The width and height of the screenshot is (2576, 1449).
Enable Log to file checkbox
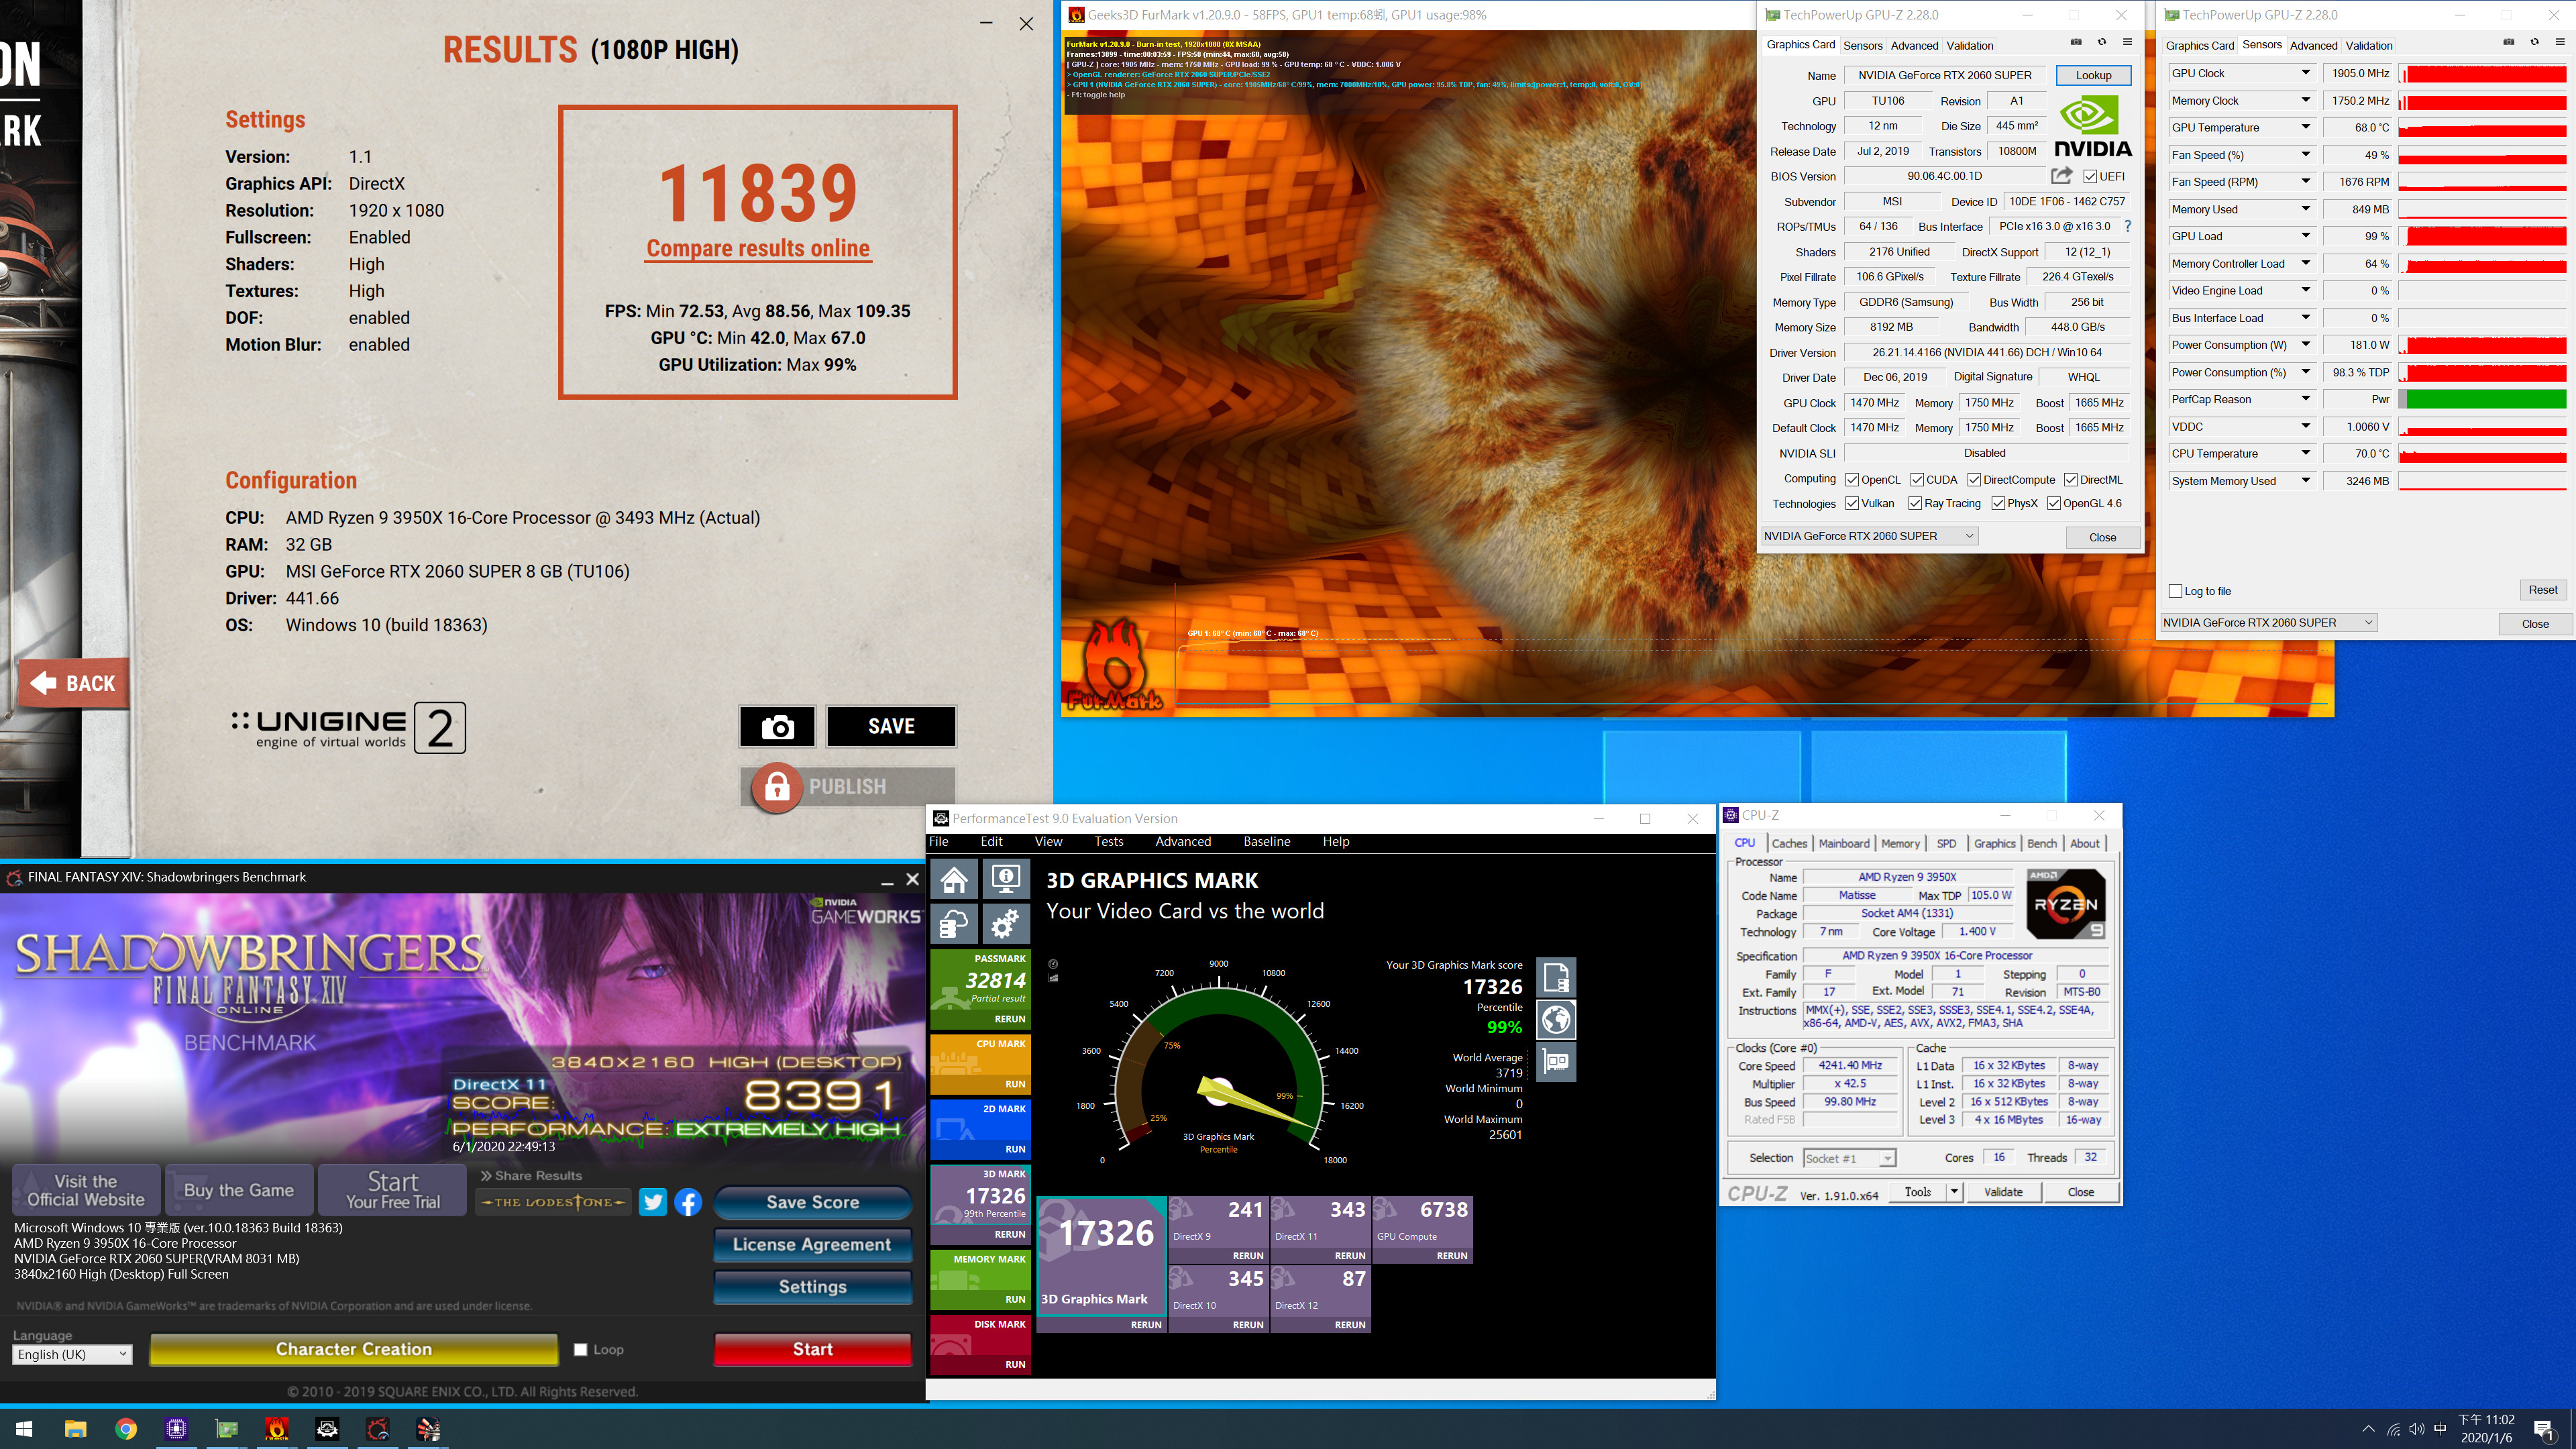coord(2175,591)
